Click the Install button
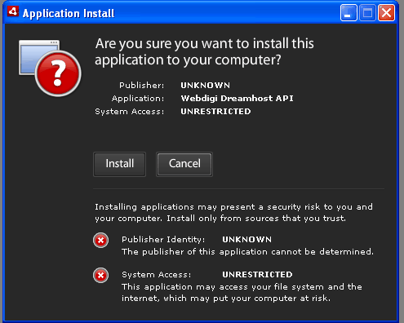404x323 pixels. click(119, 164)
